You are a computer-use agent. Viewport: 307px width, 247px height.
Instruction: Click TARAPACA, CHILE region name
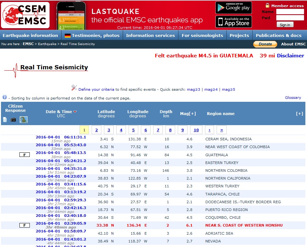(x=222, y=194)
